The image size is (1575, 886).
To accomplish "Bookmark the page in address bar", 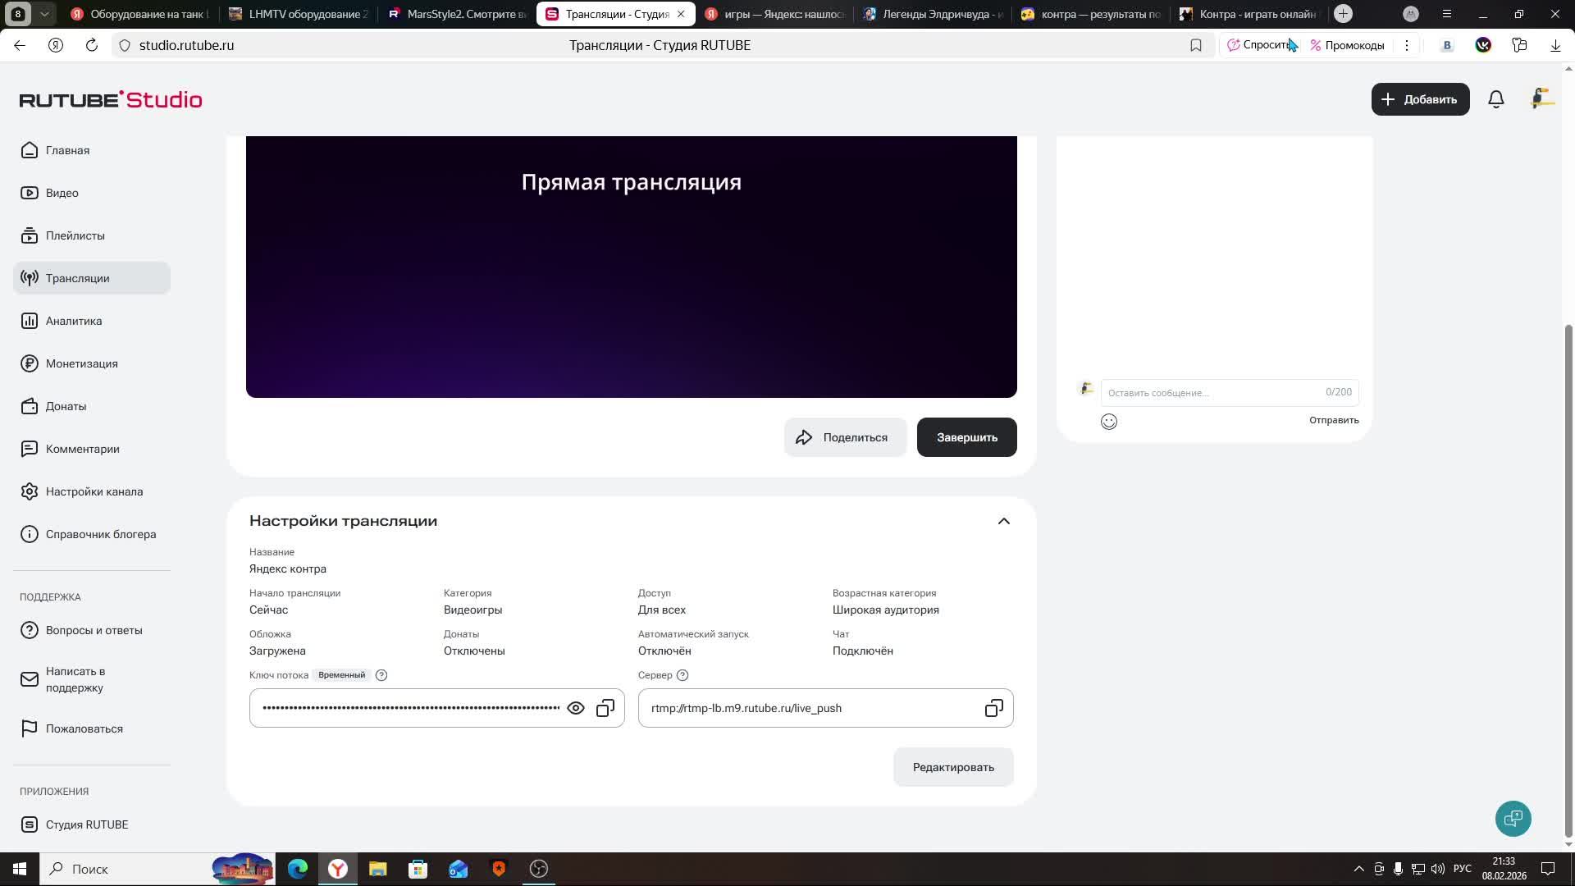I will [1196, 45].
